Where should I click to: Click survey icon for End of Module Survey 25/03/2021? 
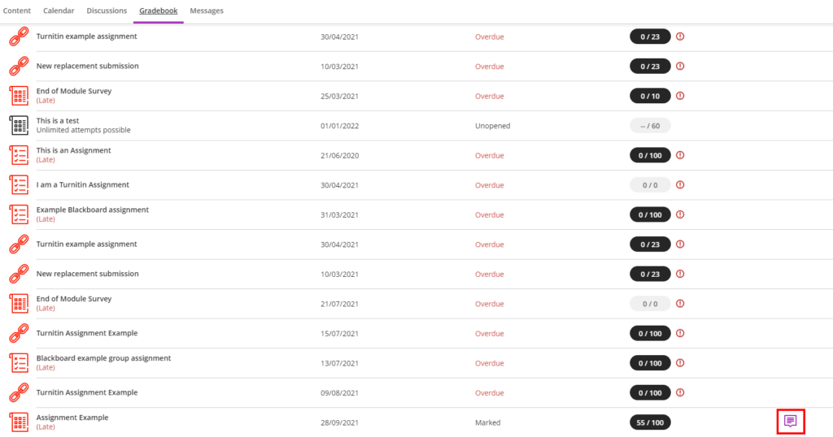(19, 96)
